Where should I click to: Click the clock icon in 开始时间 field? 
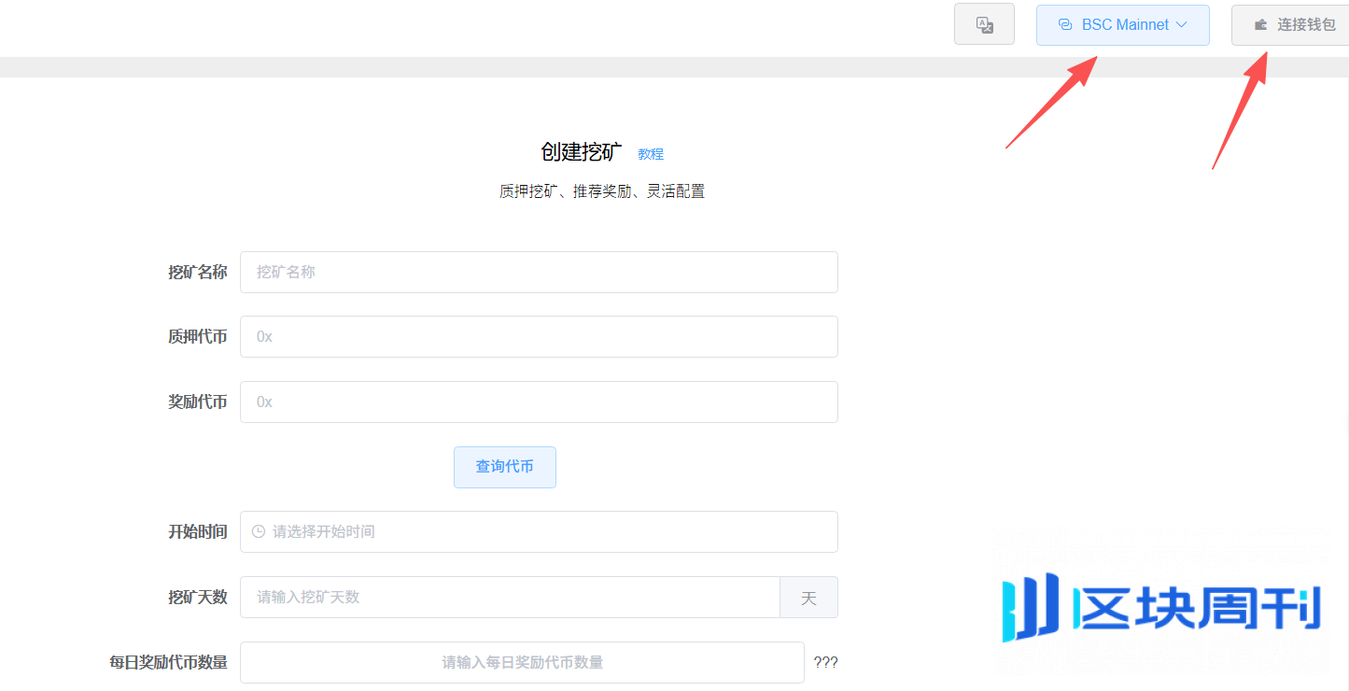pyautogui.click(x=259, y=531)
